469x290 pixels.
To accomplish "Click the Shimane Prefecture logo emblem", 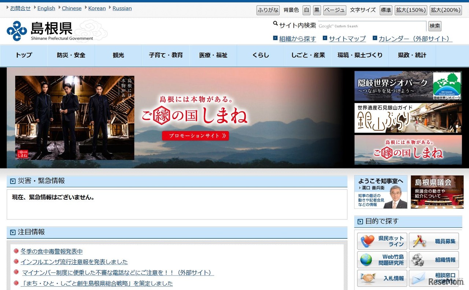I will (17, 31).
